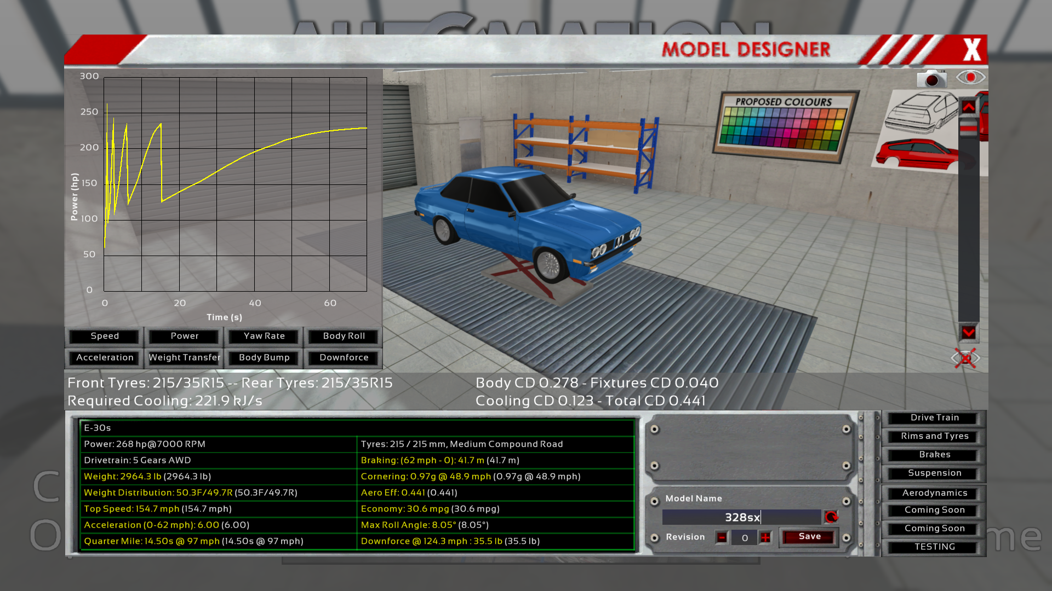This screenshot has width=1052, height=591.
Task: Click the TESTING button
Action: coord(934,547)
